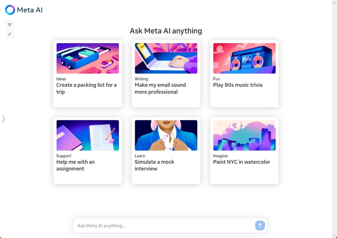Select Create a packing list for a trip
This screenshot has height=238, width=337.
click(87, 89)
